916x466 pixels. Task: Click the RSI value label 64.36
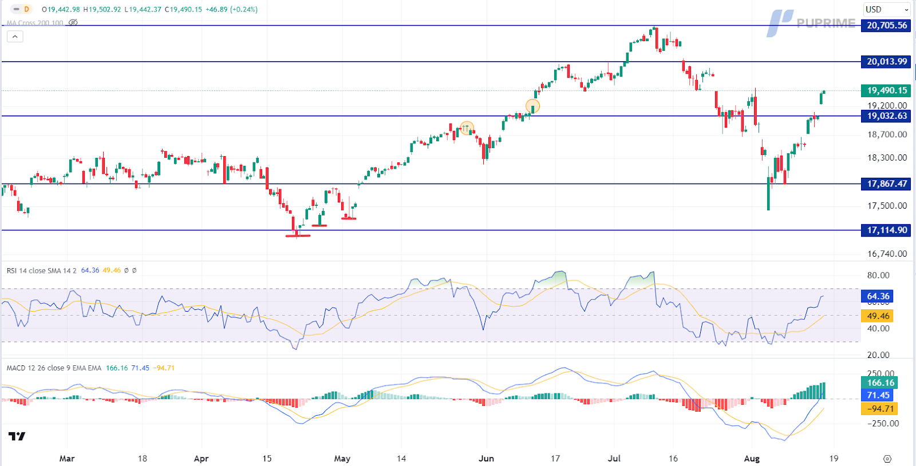878,296
